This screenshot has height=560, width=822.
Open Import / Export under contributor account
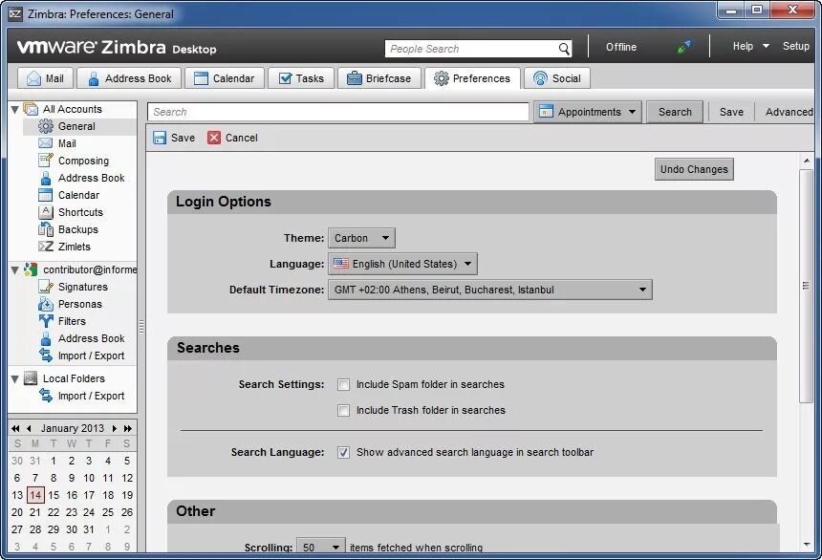[x=82, y=355]
